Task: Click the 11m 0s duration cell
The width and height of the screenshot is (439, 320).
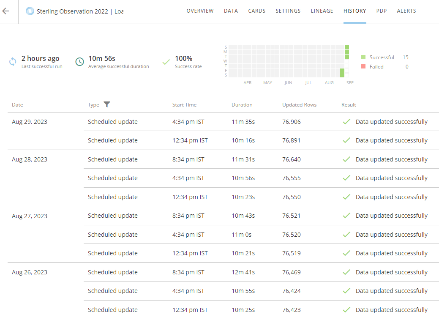Action: [x=241, y=235]
